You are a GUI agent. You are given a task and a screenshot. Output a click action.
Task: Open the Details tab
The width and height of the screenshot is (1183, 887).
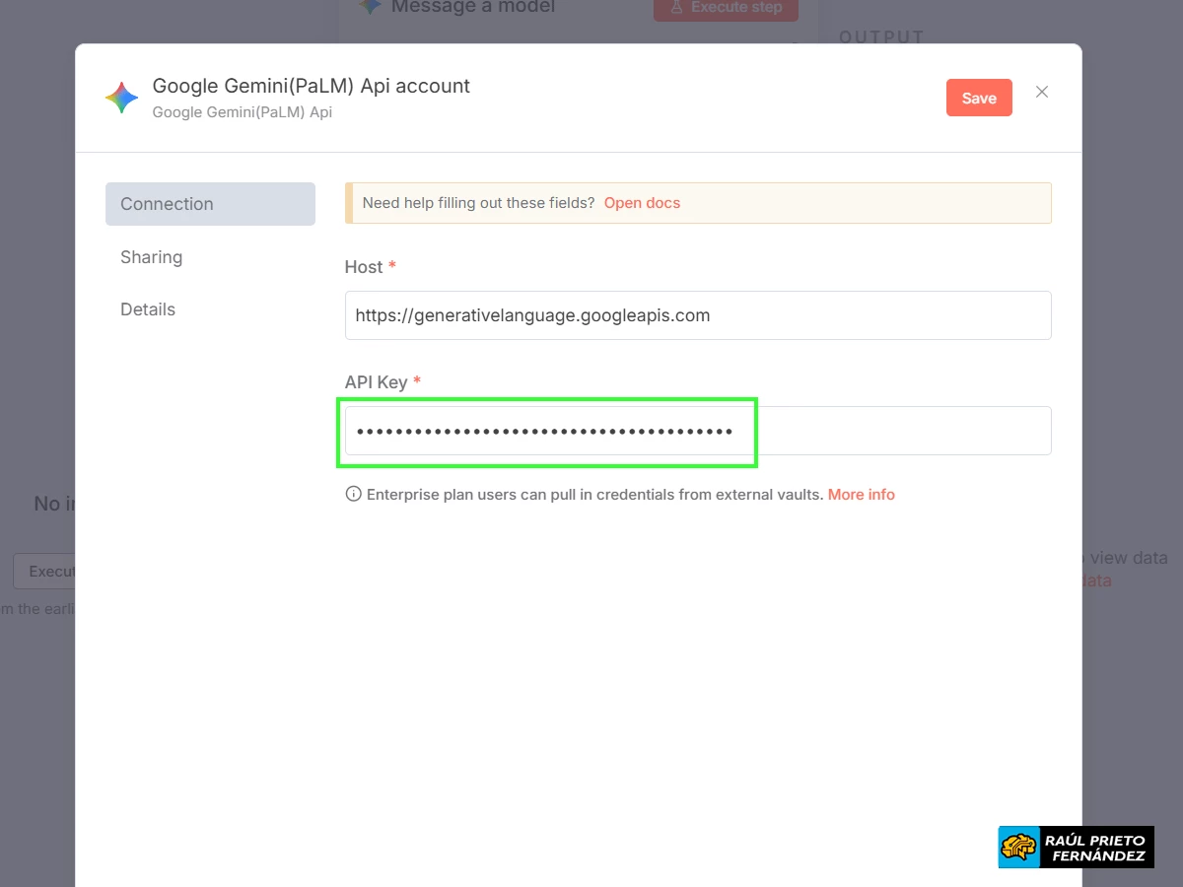tap(147, 308)
